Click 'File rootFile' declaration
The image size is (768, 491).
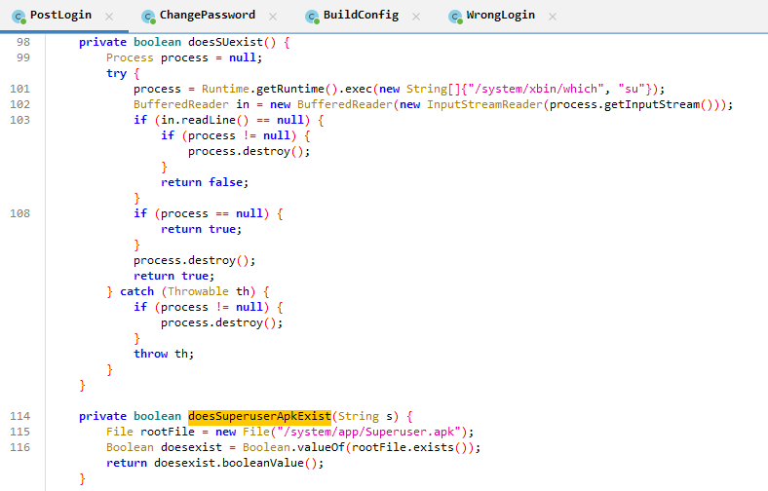tap(150, 432)
